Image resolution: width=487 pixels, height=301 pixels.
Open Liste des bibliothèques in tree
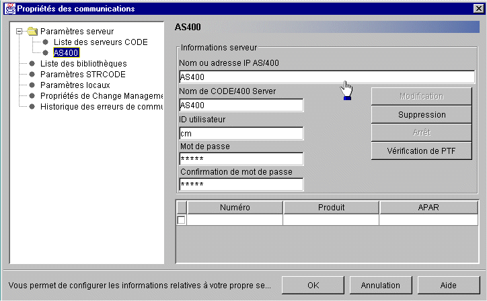pos(83,64)
